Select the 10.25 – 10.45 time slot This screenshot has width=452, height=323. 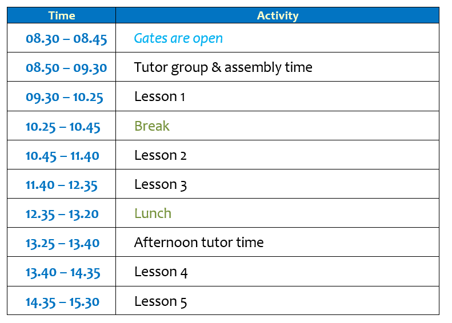tap(63, 127)
